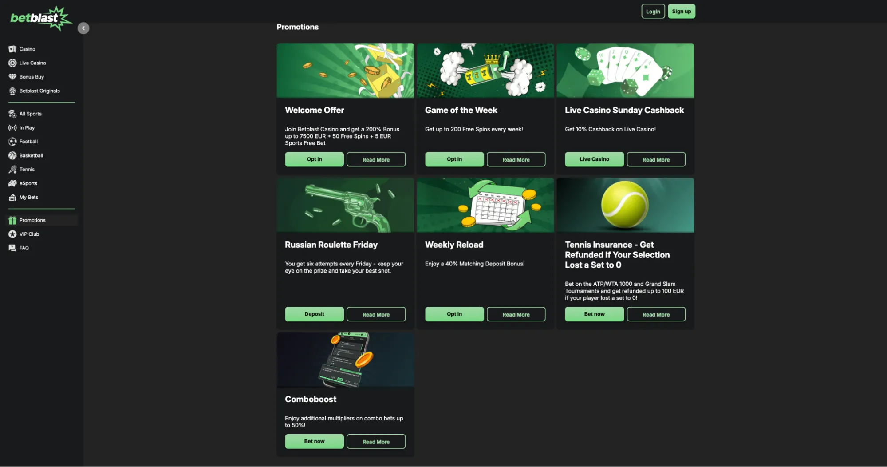
Task: Click the Bonus Buy diamond icon
Action: tap(12, 77)
